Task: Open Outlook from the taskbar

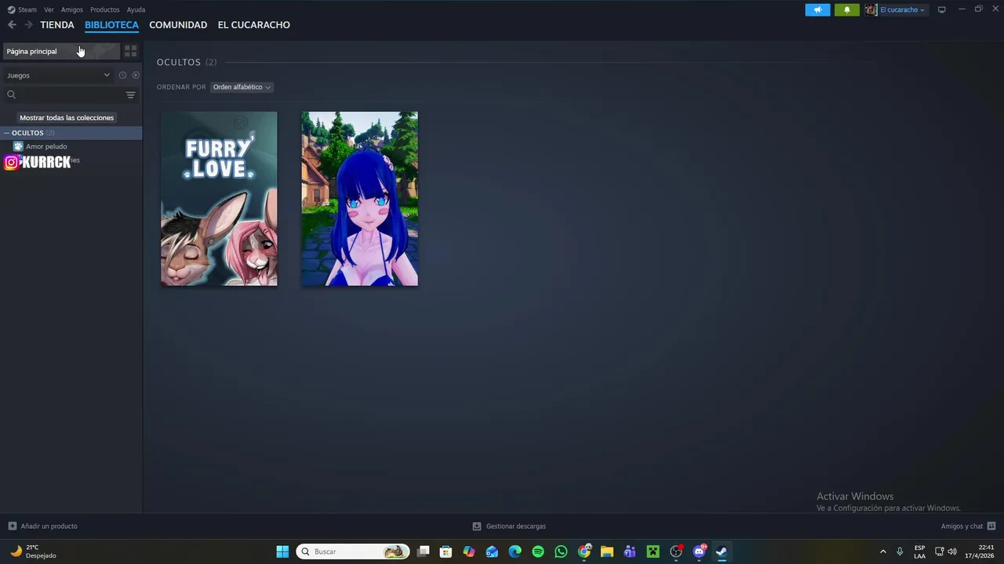Action: 492,551
